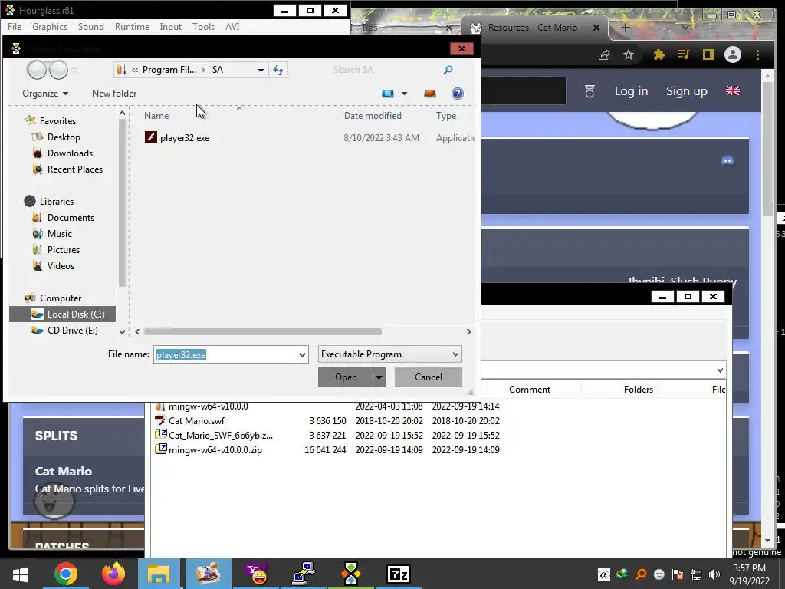
Task: Open the Tools menu in Hourglass
Action: click(x=203, y=27)
